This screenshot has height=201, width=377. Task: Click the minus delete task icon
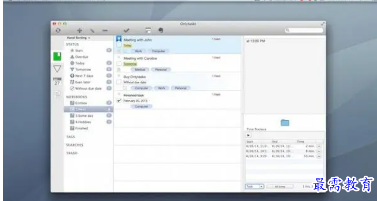tap(105, 31)
